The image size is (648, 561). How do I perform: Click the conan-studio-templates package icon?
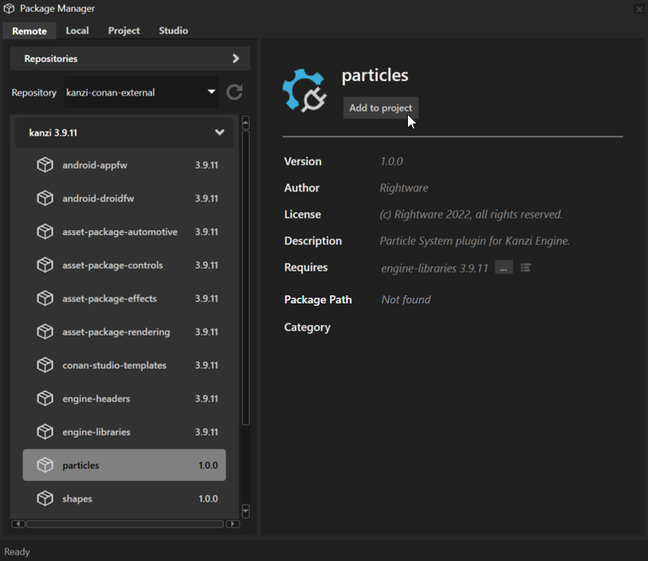(x=45, y=365)
